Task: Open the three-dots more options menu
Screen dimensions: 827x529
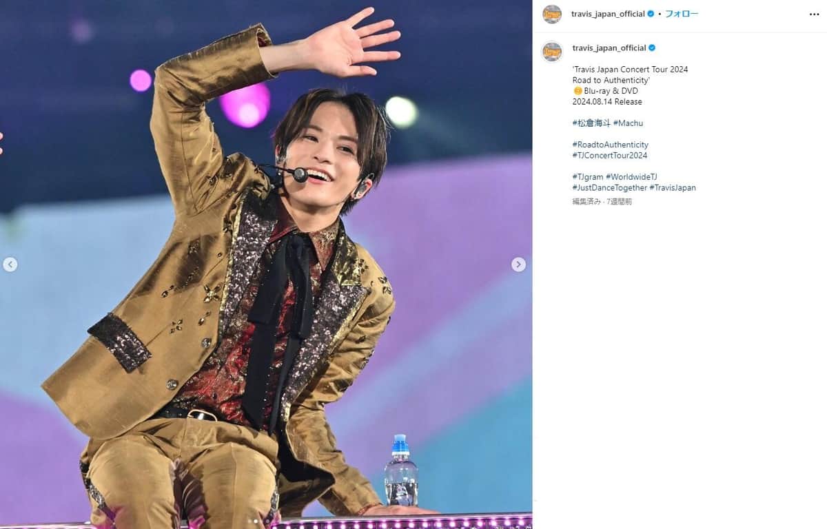Action: coord(814,14)
